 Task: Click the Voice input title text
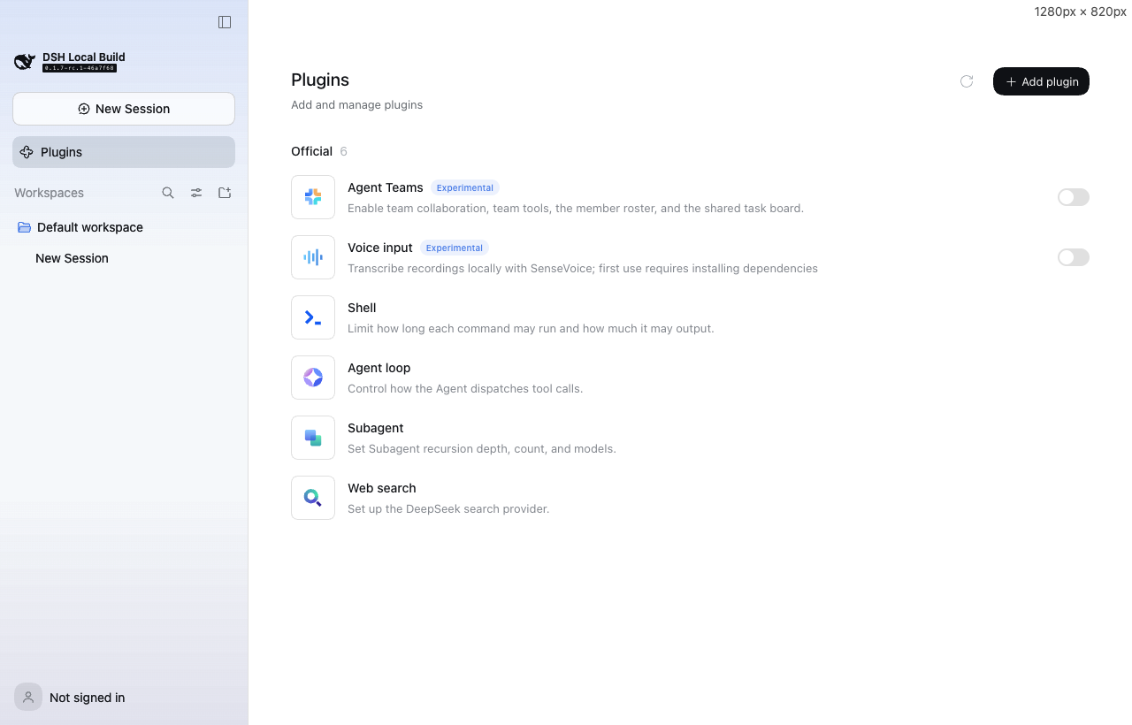click(379, 248)
